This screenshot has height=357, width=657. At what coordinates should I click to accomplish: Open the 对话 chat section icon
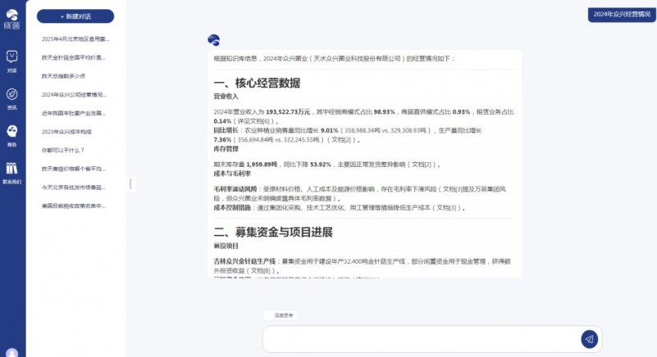point(11,56)
